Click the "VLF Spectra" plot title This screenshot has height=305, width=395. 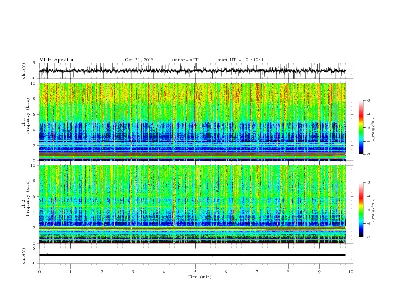(x=56, y=60)
